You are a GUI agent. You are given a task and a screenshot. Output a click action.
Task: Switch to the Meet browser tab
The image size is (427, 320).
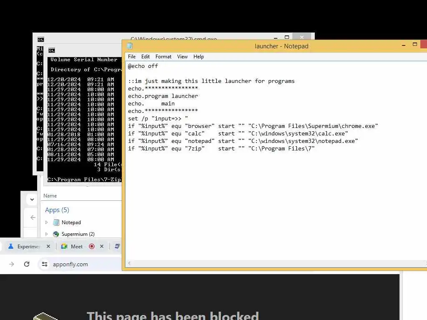click(77, 246)
